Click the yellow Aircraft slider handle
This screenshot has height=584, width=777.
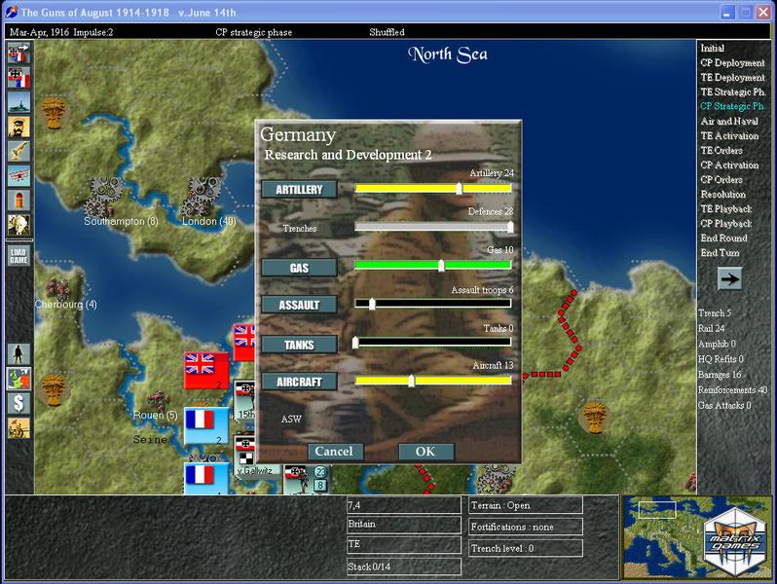pos(411,381)
